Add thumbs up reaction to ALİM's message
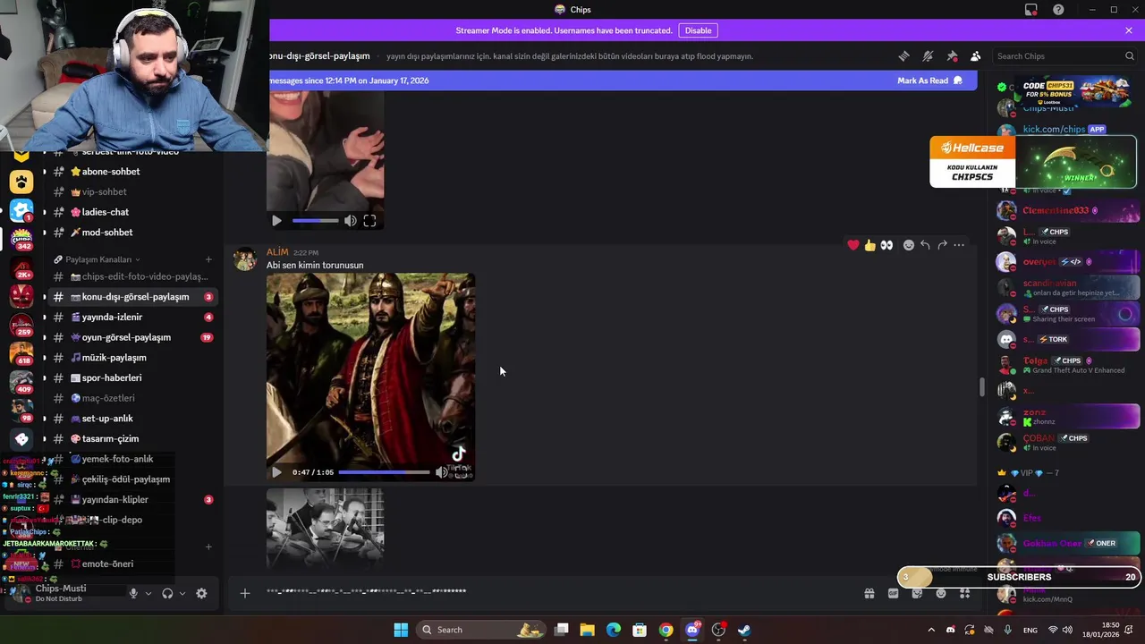Image resolution: width=1145 pixels, height=644 pixels. 869,245
